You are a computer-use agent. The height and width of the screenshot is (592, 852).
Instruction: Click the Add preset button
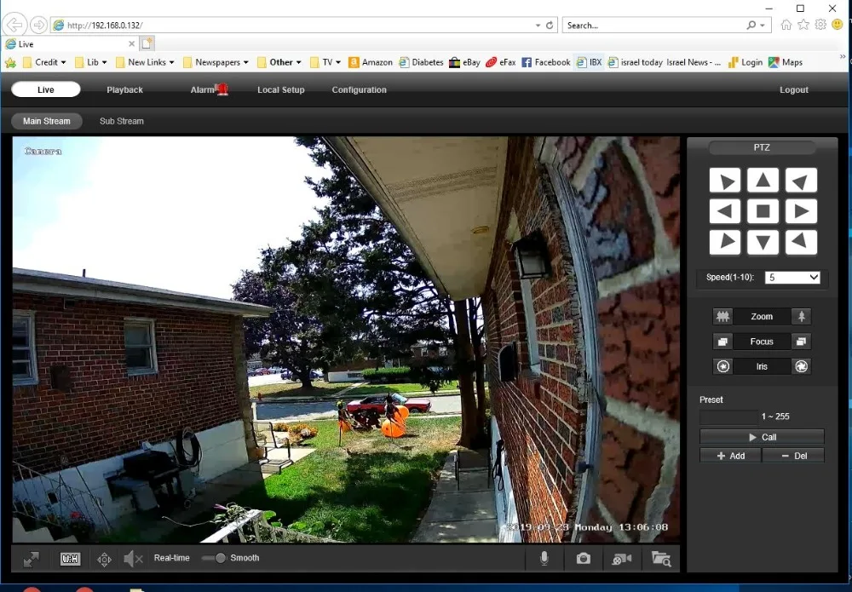point(730,456)
